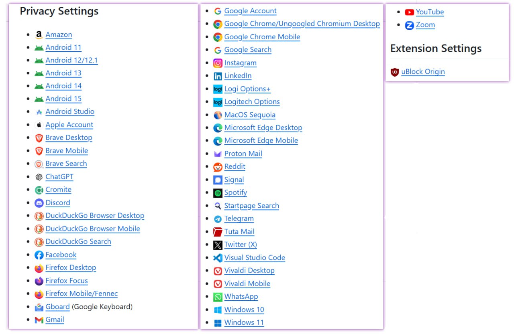The height and width of the screenshot is (334, 514).
Task: Follow the Android 15 link
Action: click(63, 99)
